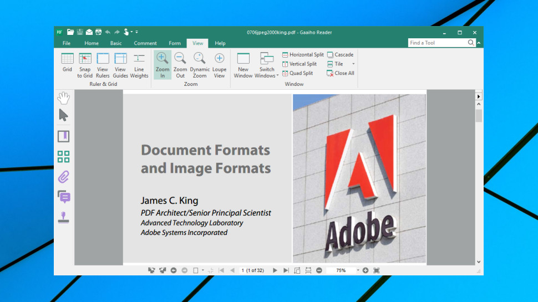Screen dimensions: 538x302
Task: Expand the Tile options arrow
Action: (353, 64)
